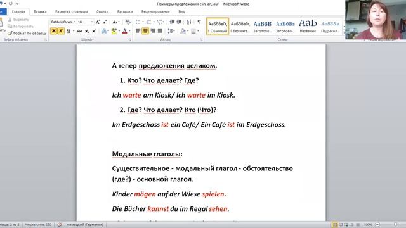Increase paragraph indent
The width and height of the screenshot is (406, 228).
click(179, 22)
